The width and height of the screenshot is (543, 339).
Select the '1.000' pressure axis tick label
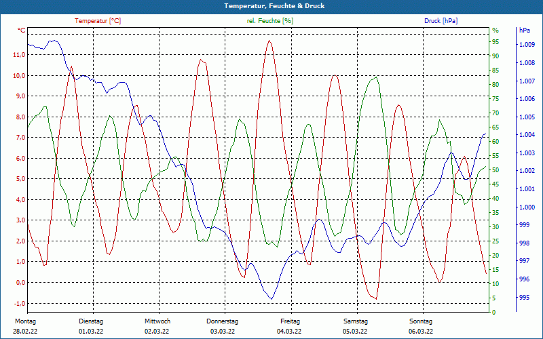527,207
